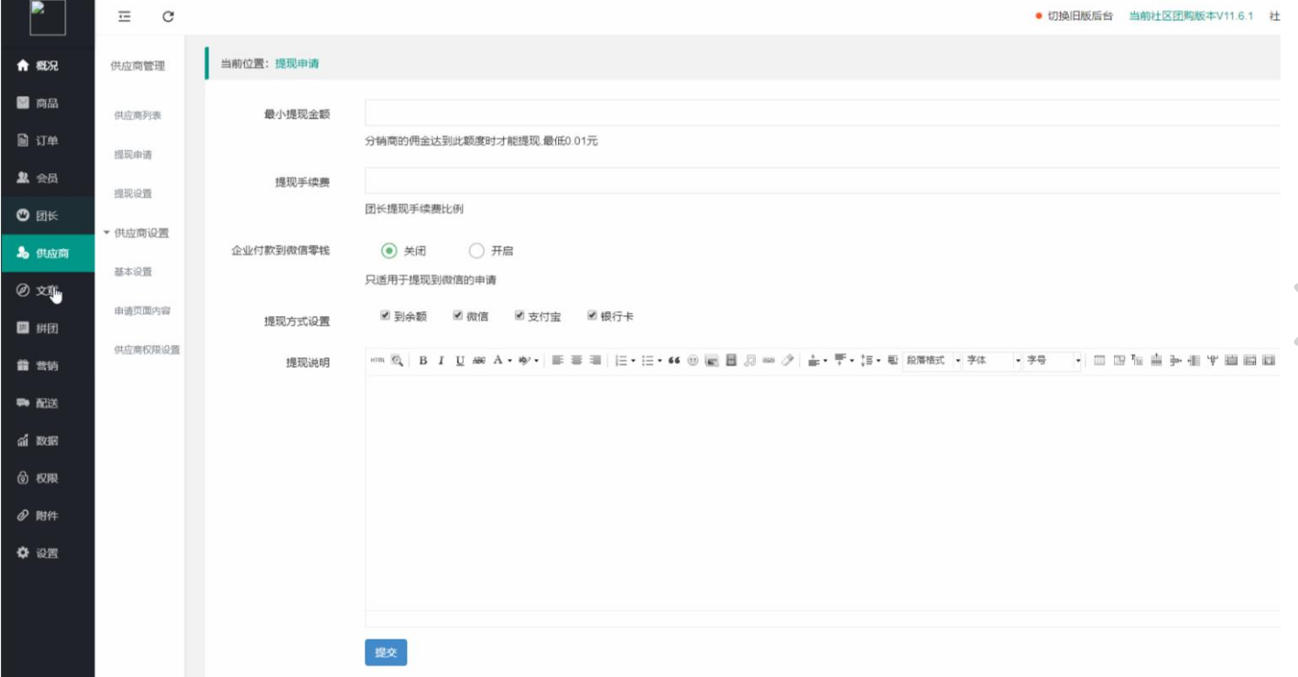Open the 段落格式 dropdown
The height and width of the screenshot is (677, 1298).
point(932,361)
